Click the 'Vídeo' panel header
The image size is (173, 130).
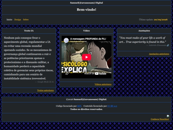(86, 31)
